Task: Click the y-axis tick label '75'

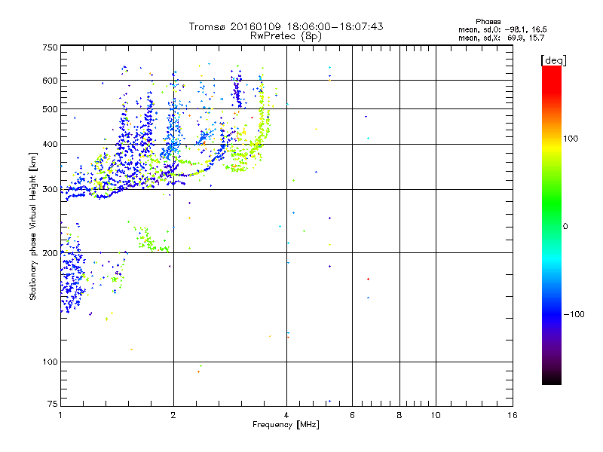Action: [x=53, y=404]
